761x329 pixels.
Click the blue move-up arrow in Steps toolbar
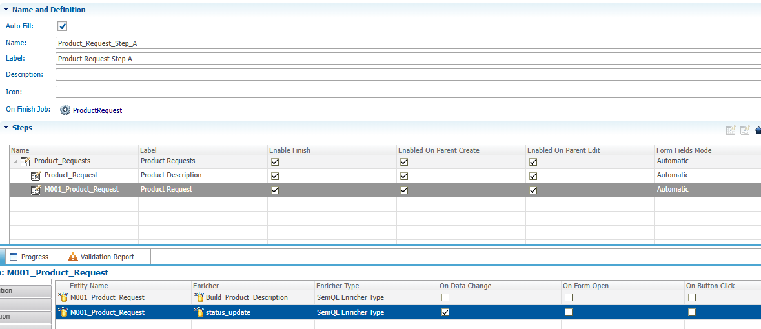coord(758,130)
